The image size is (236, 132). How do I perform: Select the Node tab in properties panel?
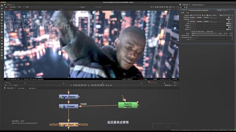[188, 13]
